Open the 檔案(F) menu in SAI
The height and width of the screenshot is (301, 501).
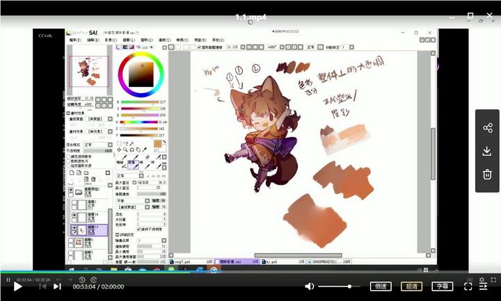(75, 40)
